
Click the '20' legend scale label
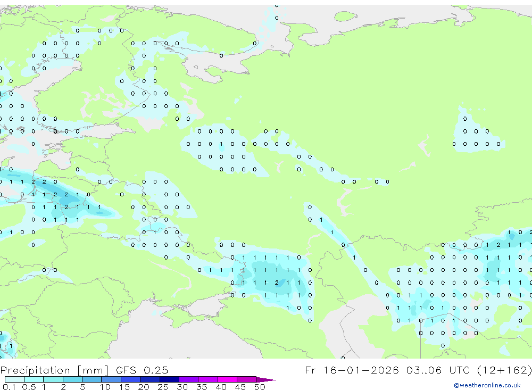click(x=144, y=387)
